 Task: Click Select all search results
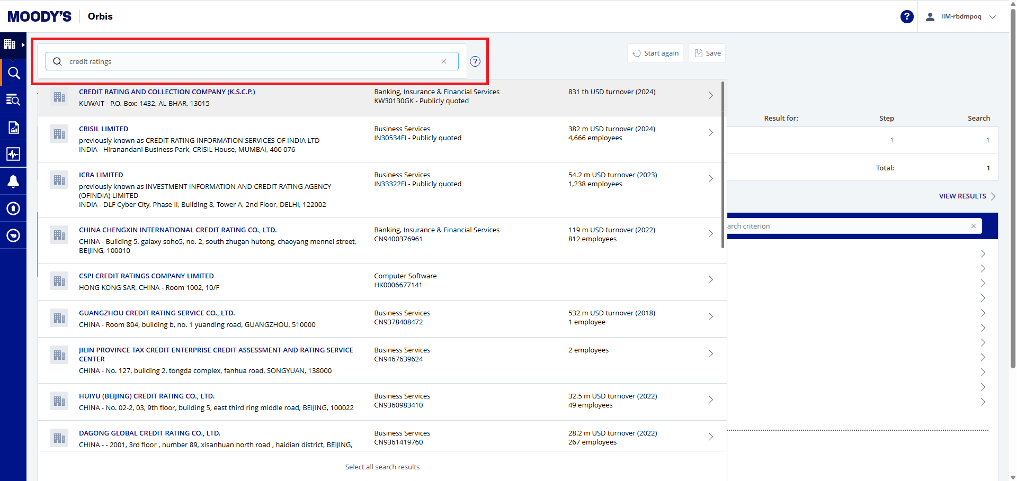pyautogui.click(x=382, y=467)
